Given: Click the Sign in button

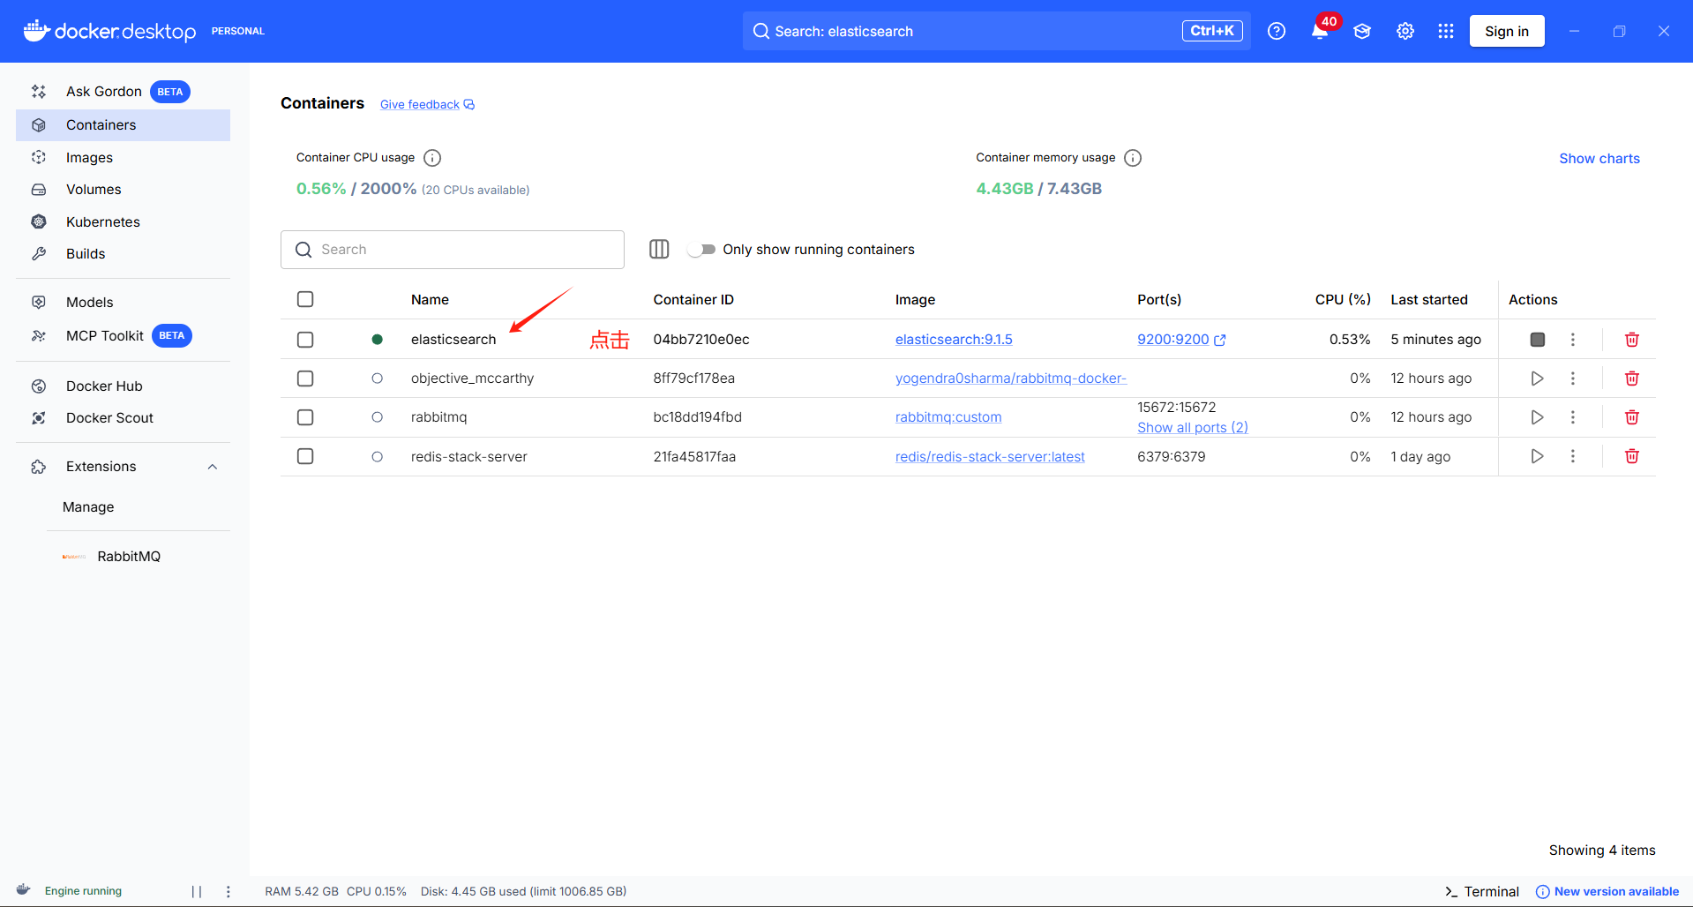Looking at the screenshot, I should point(1506,31).
